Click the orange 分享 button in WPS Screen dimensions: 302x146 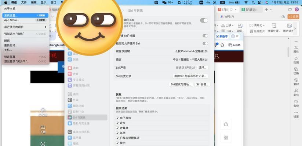[293, 17]
